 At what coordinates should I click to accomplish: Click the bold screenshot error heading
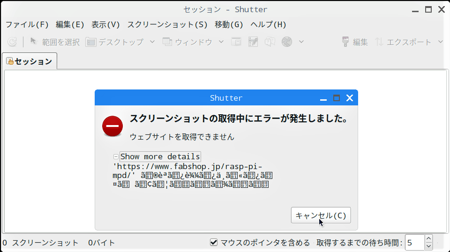(x=239, y=119)
